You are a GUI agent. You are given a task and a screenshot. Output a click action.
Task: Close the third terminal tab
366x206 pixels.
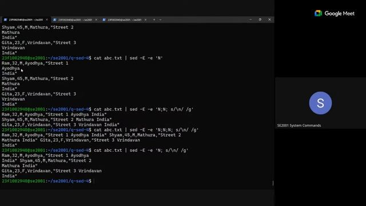(x=146, y=20)
